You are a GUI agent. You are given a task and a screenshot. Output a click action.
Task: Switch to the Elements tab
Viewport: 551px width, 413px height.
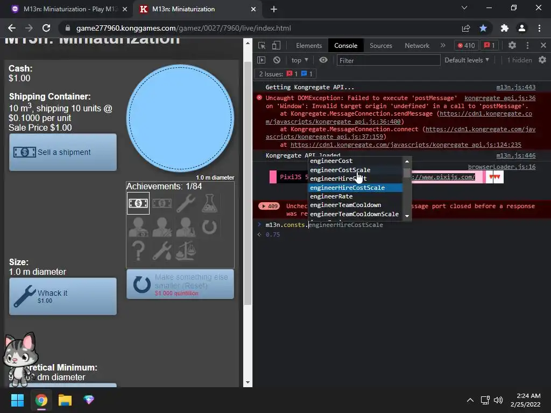tap(309, 45)
